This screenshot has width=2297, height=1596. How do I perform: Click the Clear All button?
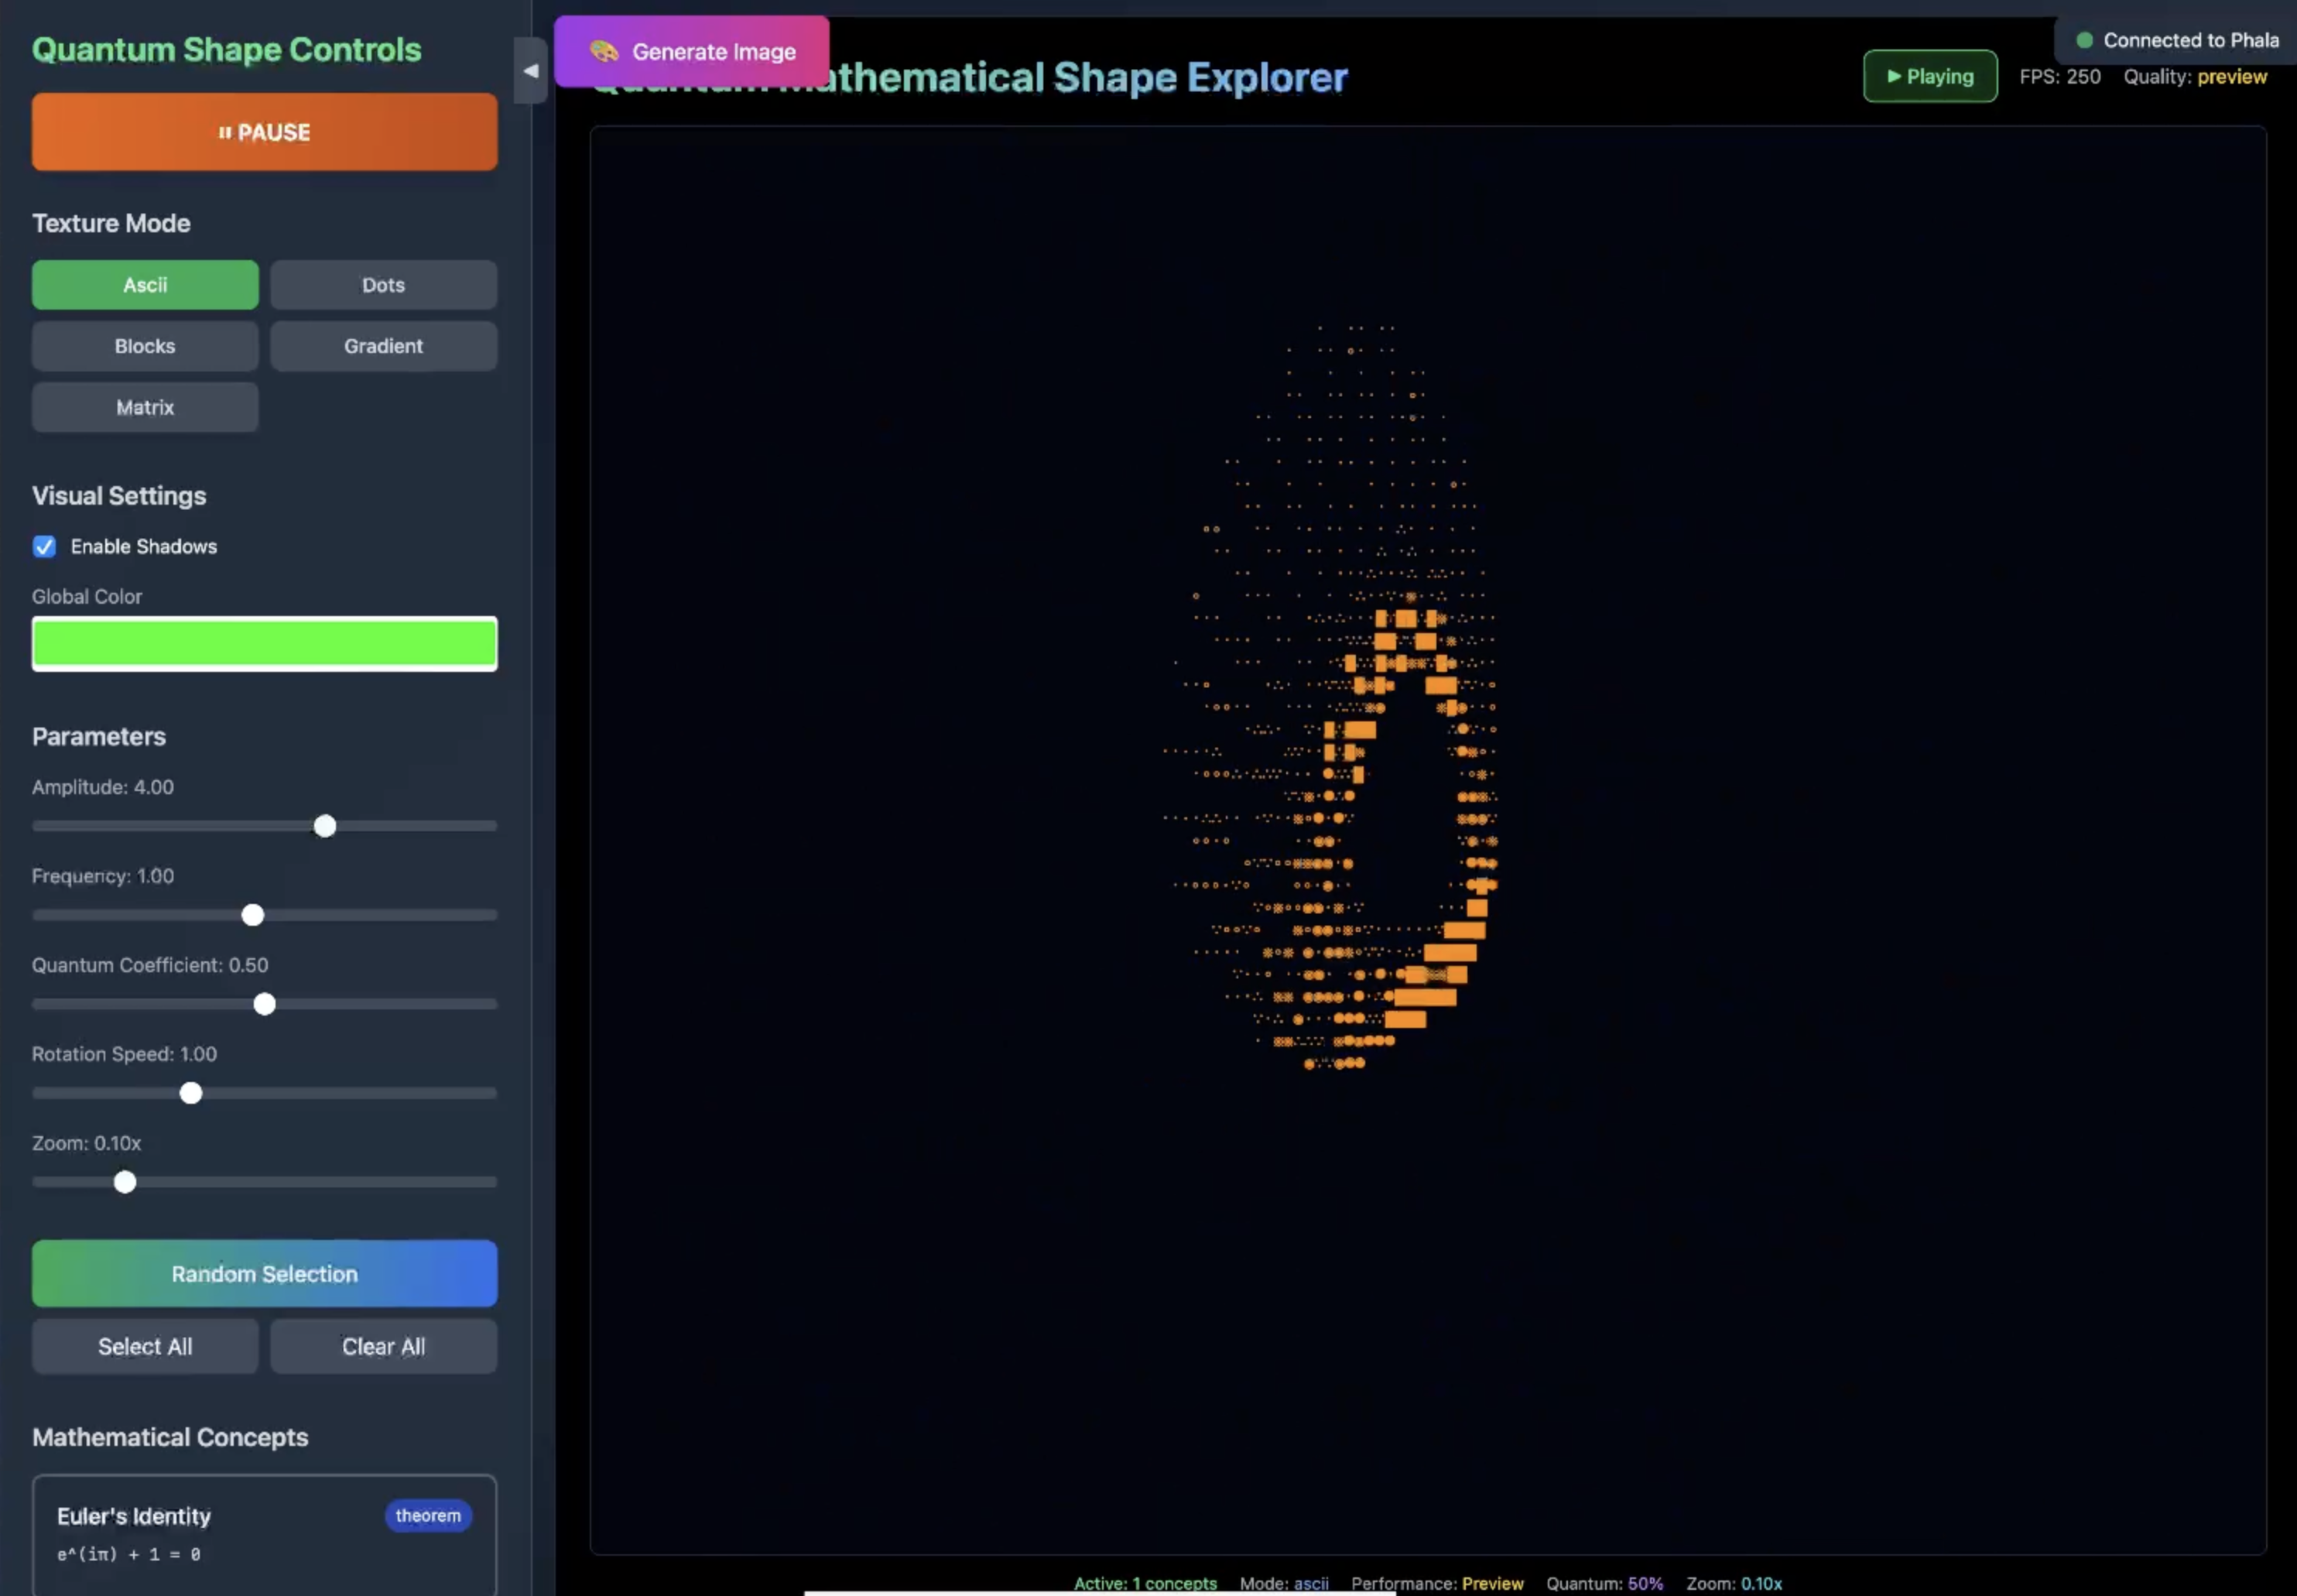click(383, 1346)
